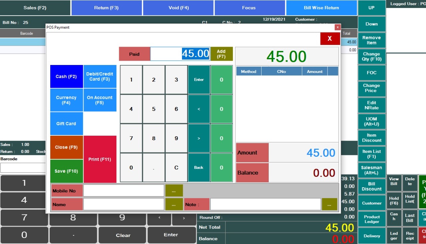Viewport: 426px width, 244px height.
Task: Click Add (F7) next to Paid
Action: pyautogui.click(x=221, y=54)
